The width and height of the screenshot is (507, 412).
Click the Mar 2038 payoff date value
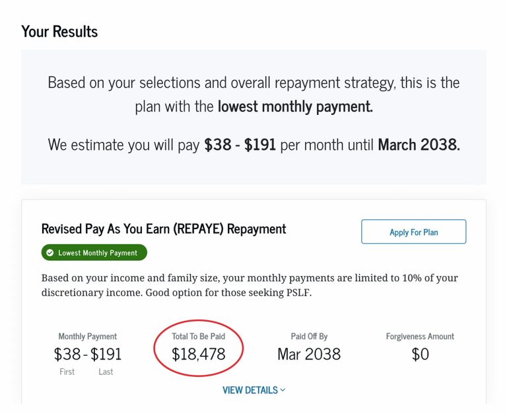pyautogui.click(x=309, y=354)
